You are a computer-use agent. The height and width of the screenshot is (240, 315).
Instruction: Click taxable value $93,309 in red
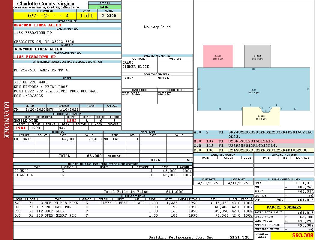pyautogui.click(x=303, y=235)
